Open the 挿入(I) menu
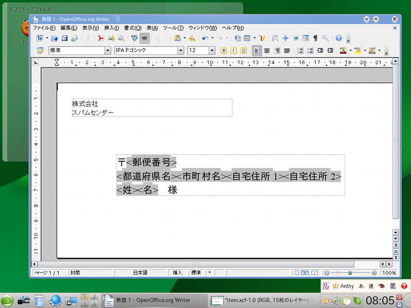The image size is (411, 308). tap(111, 28)
